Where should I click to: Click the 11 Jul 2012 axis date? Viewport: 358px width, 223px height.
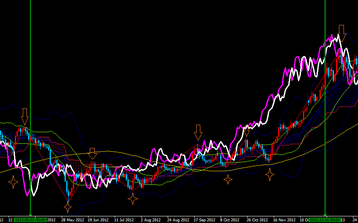[125, 220]
